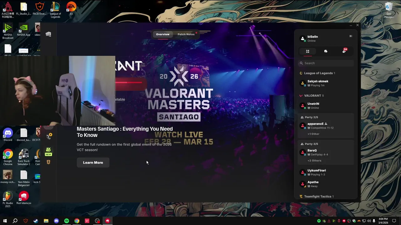Open Windows Start menu

(5, 221)
